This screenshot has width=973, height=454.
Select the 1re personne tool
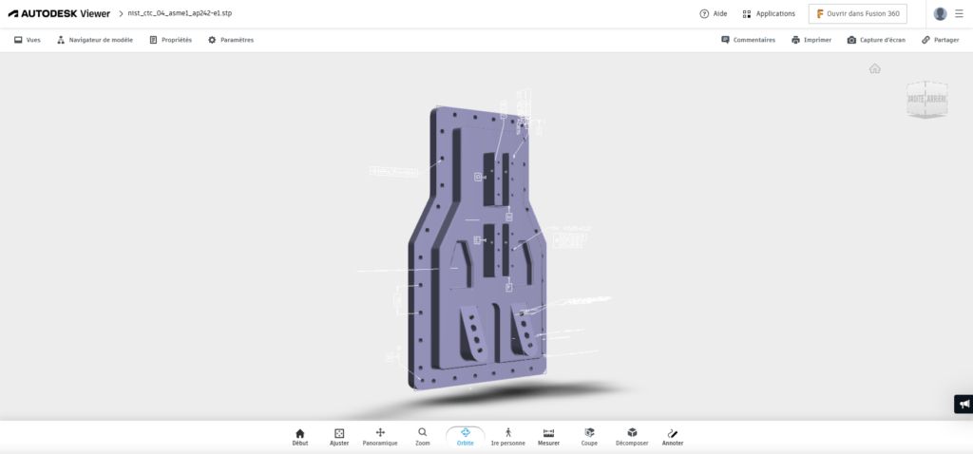[507, 437]
